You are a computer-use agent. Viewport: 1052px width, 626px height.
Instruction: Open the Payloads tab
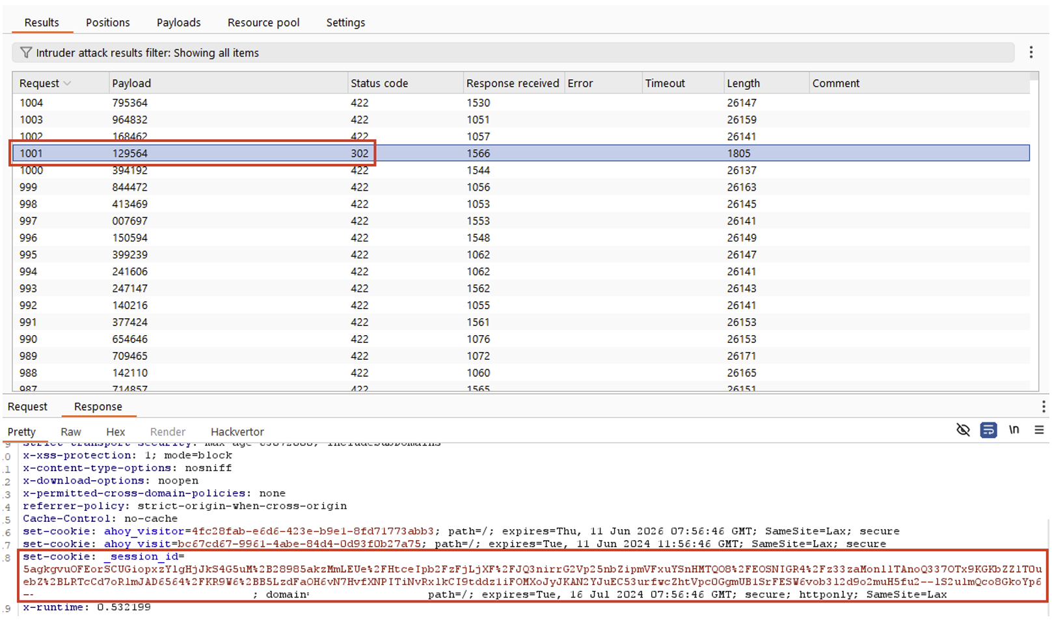[178, 22]
